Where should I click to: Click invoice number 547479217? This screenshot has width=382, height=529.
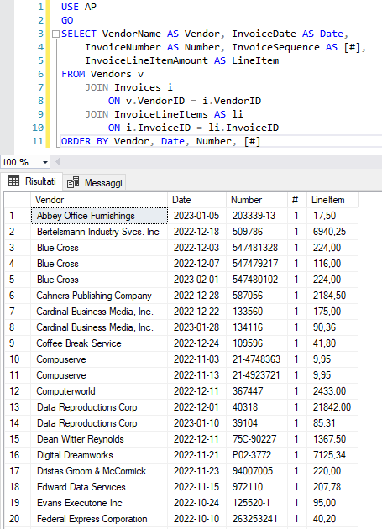pyautogui.click(x=256, y=264)
